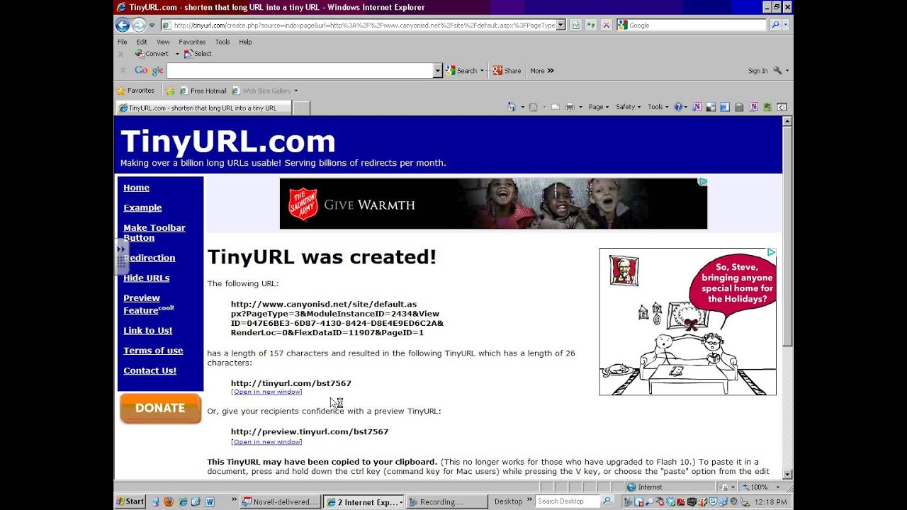Open Make Toolbar Button sidebar link
The width and height of the screenshot is (907, 510).
pyautogui.click(x=154, y=232)
